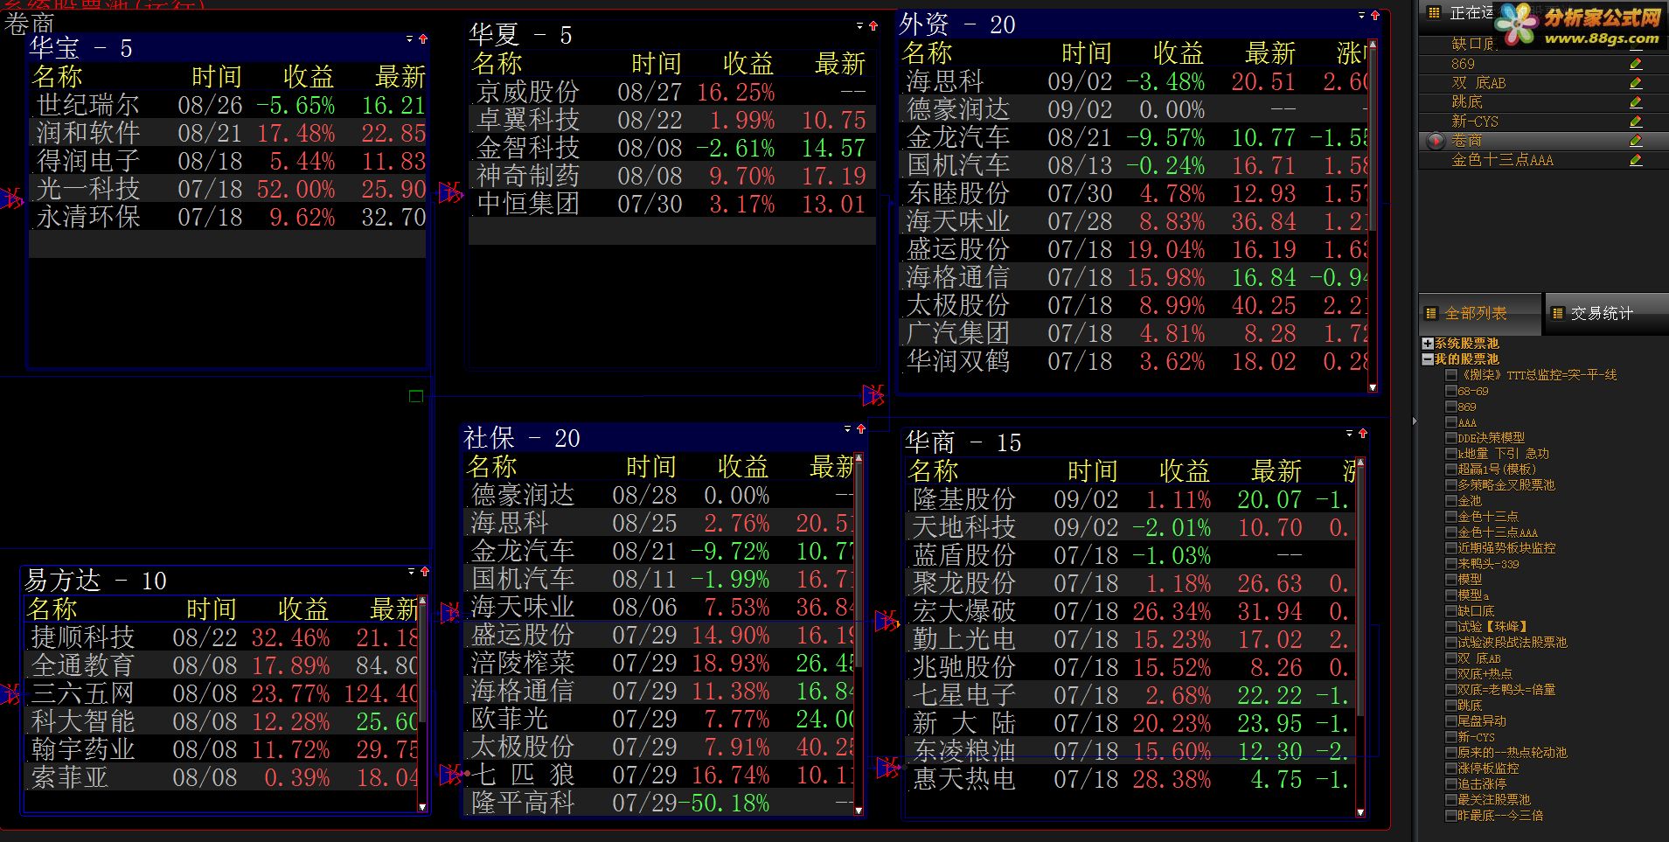The width and height of the screenshot is (1669, 842).
Task: Click the 时间 column header in 华夏 panel
Action: click(x=657, y=64)
